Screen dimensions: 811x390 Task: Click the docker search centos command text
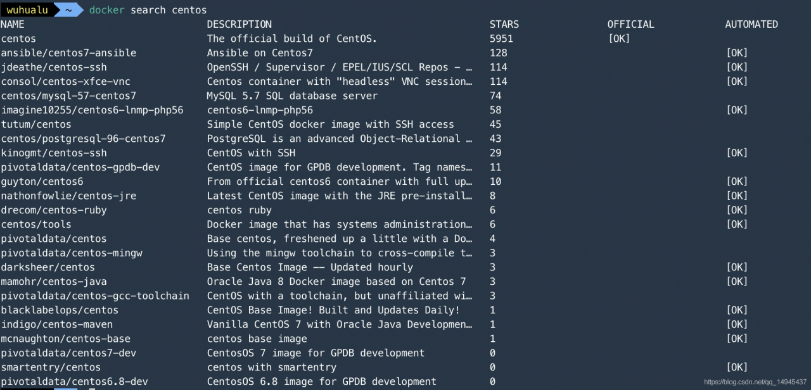tap(148, 10)
